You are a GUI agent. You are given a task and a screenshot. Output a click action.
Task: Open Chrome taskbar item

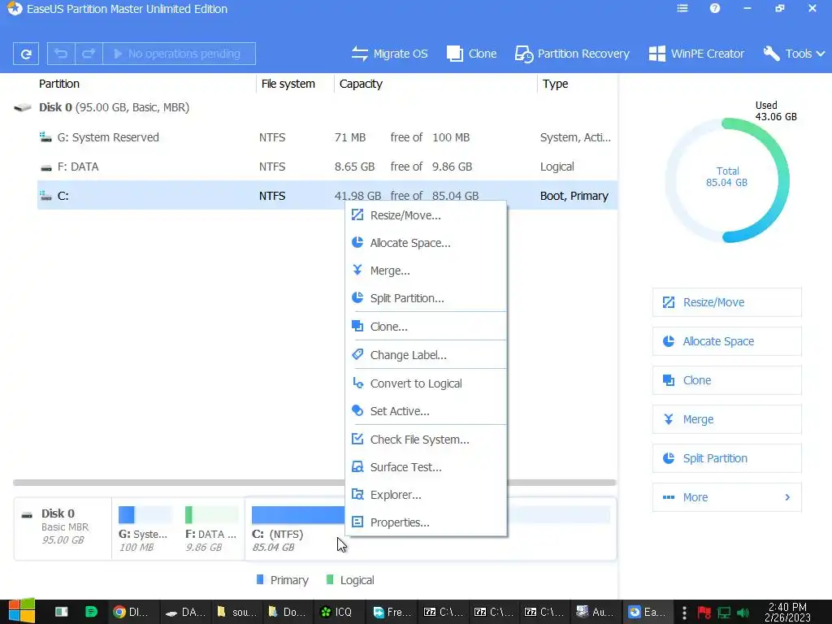point(131,612)
